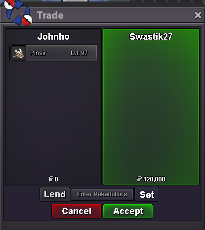
Task: Click the Pokedollar symbol beside 120,000
Action: pos(139,179)
